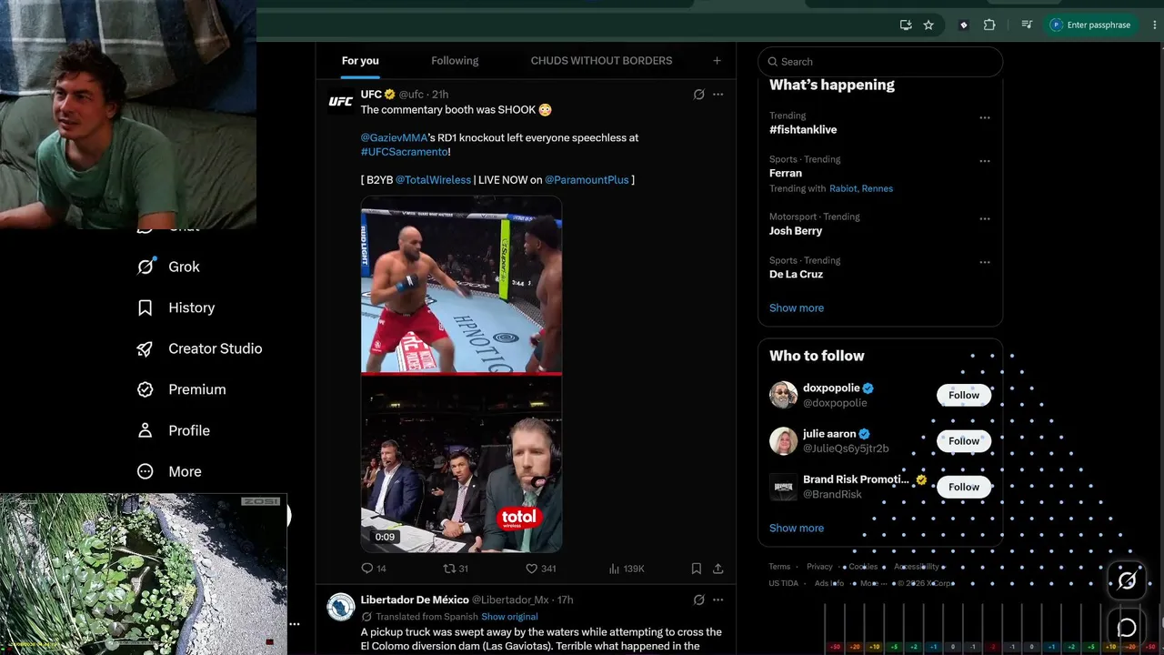Focus the X Search field
The width and height of the screenshot is (1164, 655).
pos(880,62)
